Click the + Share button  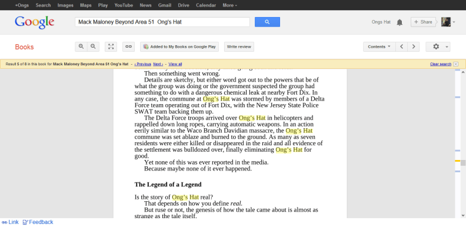point(423,22)
